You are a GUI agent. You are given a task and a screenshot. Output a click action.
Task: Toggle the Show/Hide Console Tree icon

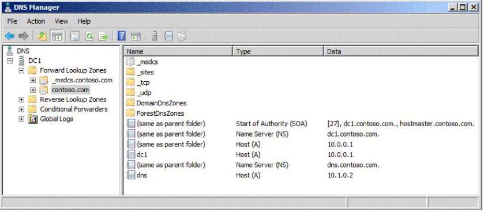tap(57, 36)
